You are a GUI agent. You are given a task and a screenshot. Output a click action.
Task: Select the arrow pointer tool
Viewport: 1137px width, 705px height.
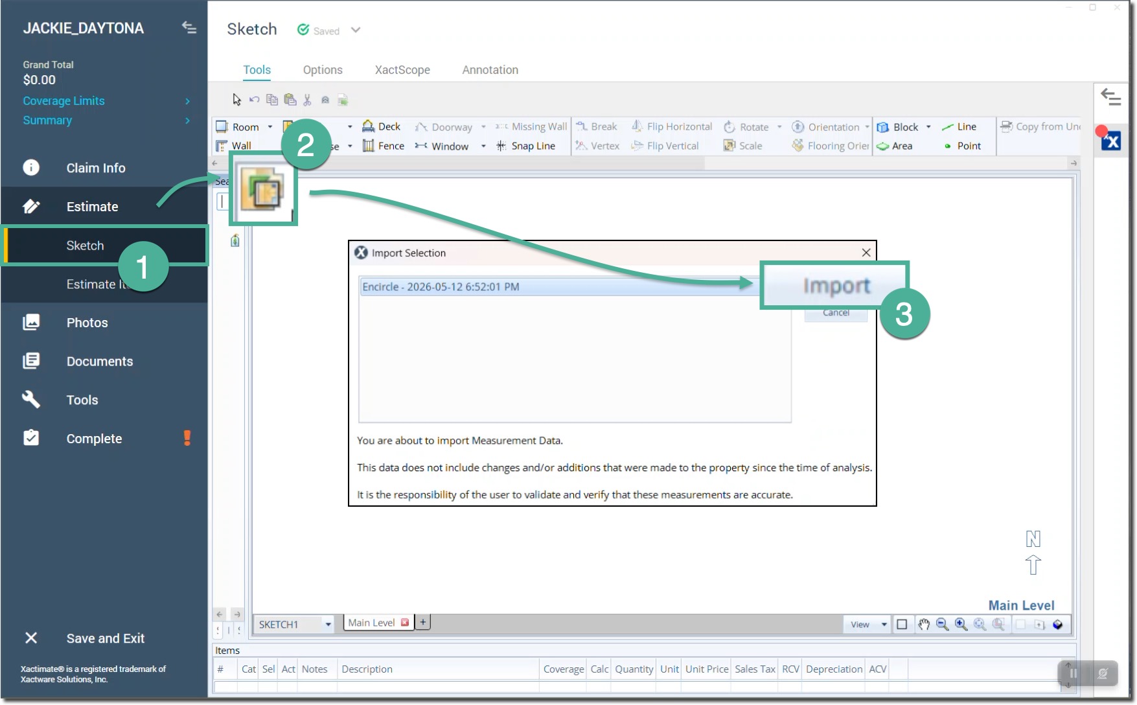[236, 99]
